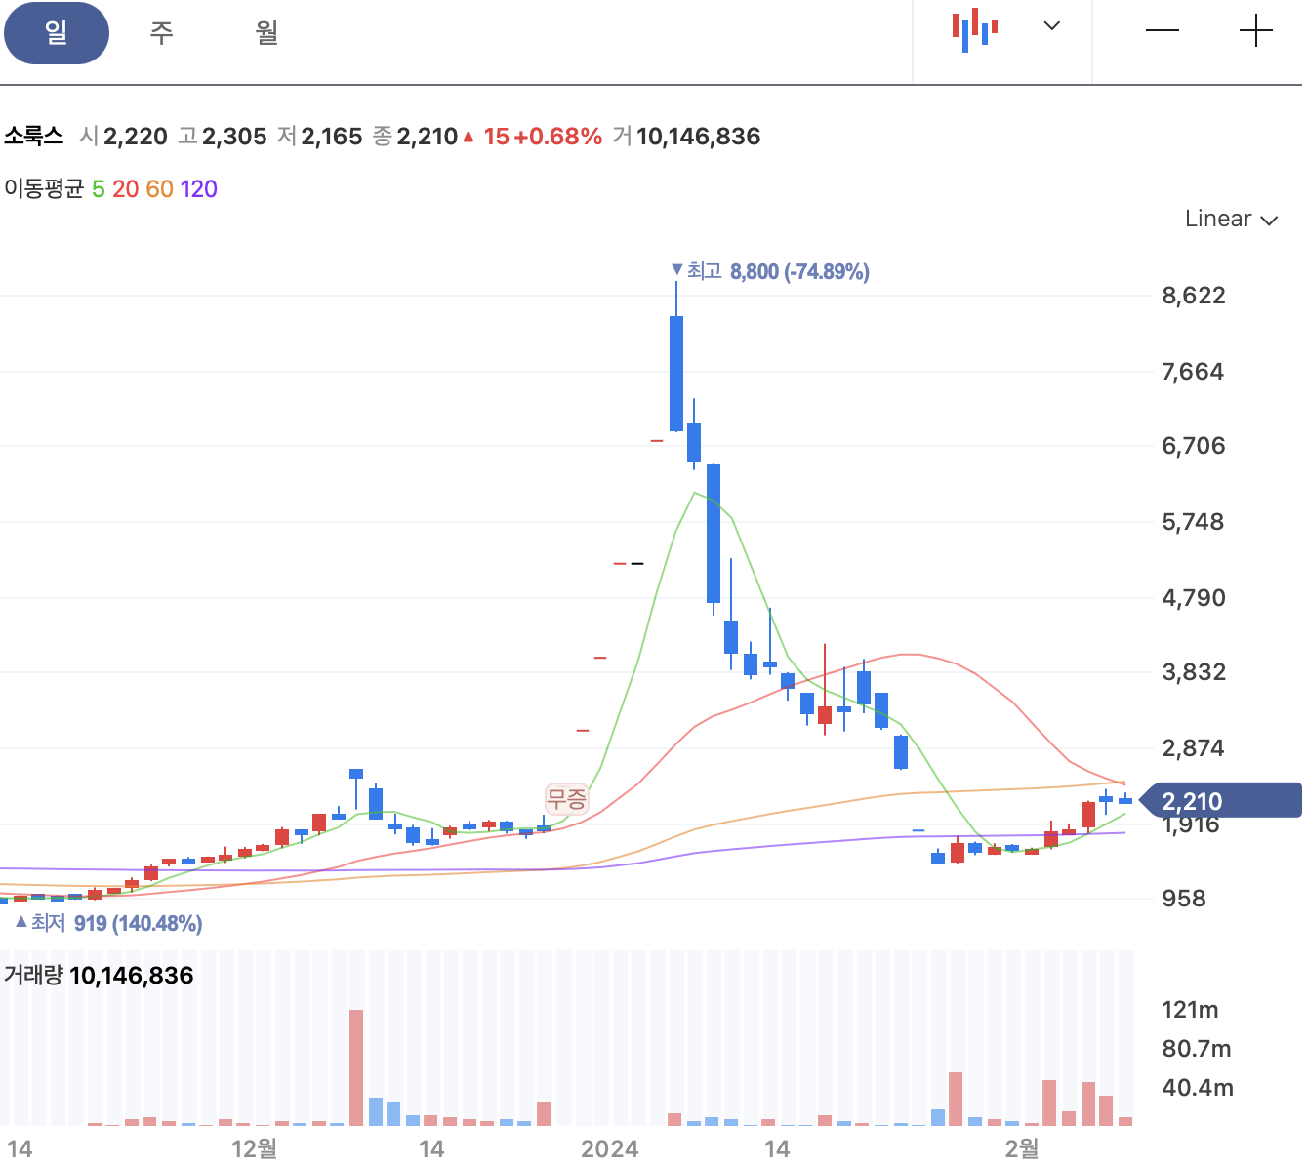The width and height of the screenshot is (1306, 1165).
Task: Click the 2,874 price axis label
Action: [1192, 748]
